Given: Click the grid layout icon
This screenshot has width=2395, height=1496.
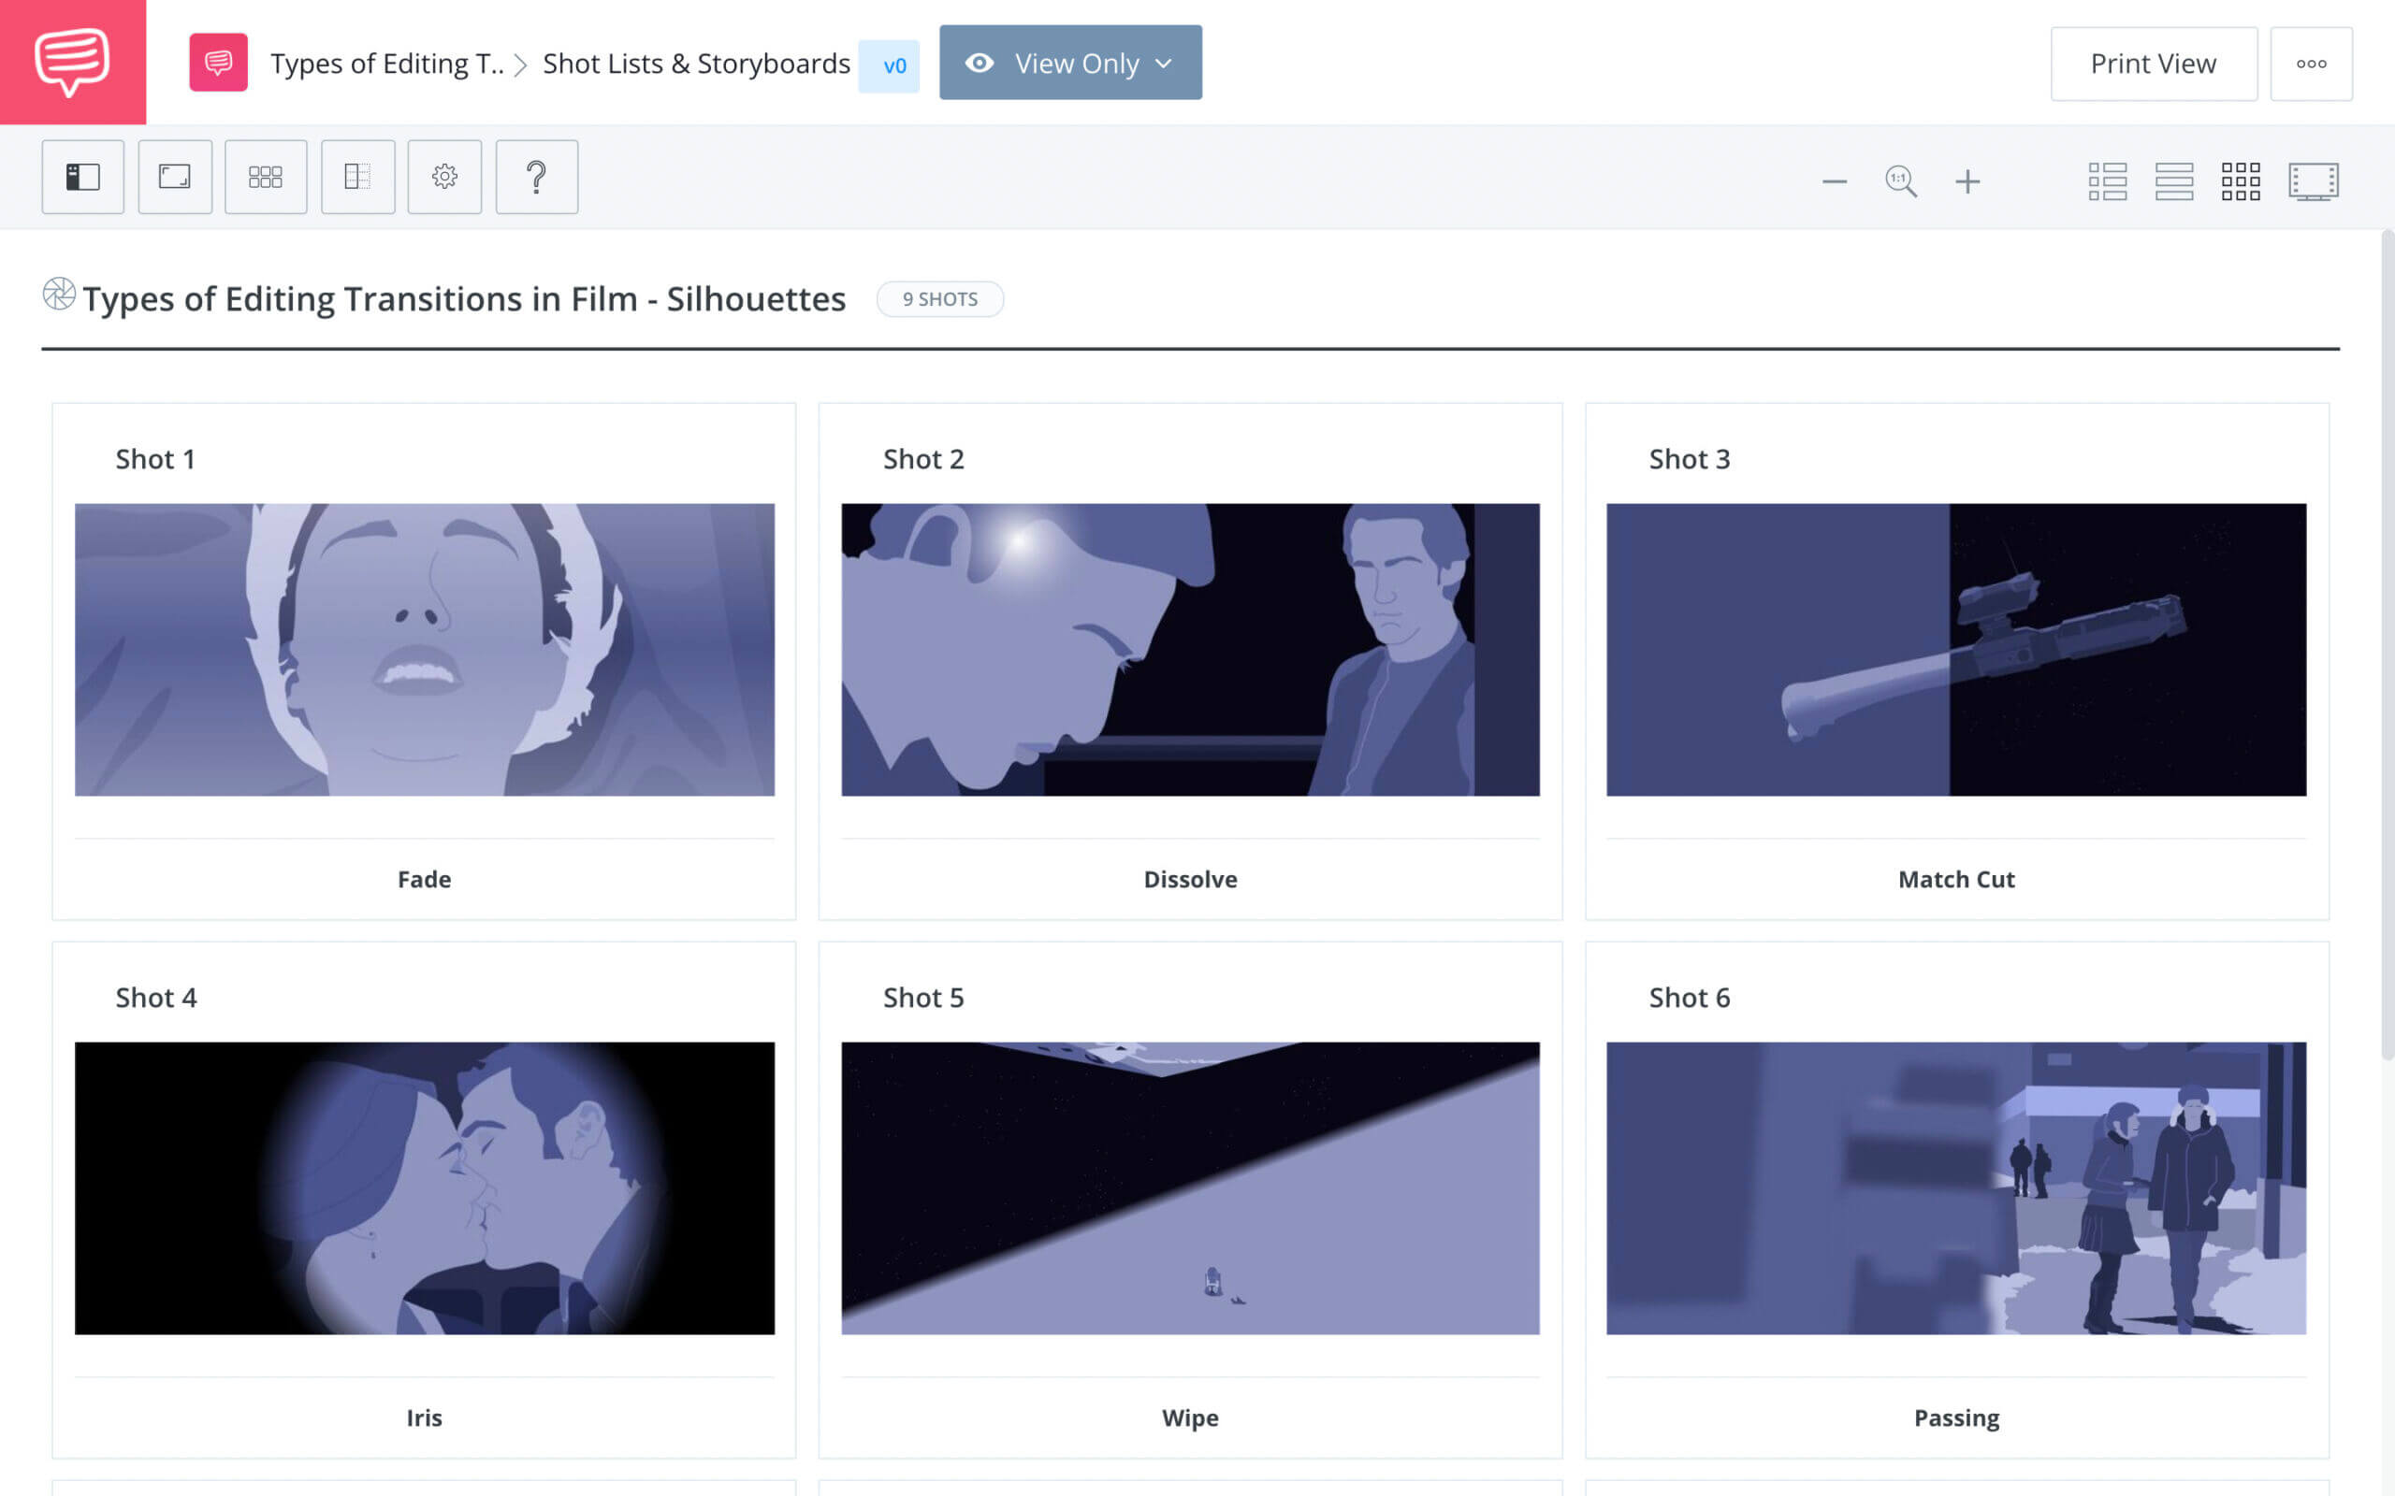Looking at the screenshot, I should pyautogui.click(x=2238, y=180).
